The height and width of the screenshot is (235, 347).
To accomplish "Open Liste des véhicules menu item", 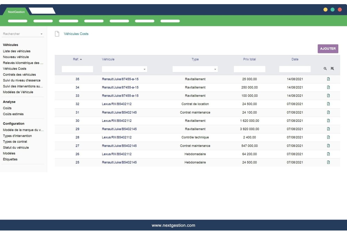I will tap(17, 51).
